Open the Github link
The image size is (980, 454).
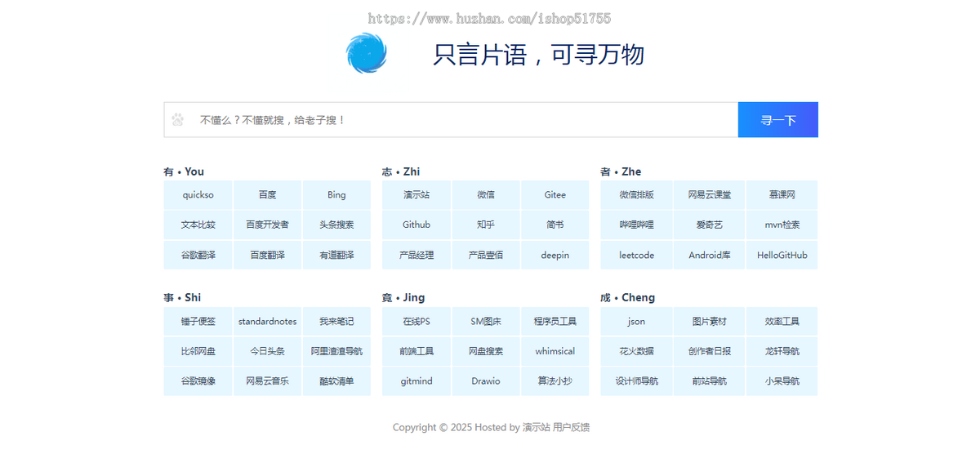pos(416,225)
